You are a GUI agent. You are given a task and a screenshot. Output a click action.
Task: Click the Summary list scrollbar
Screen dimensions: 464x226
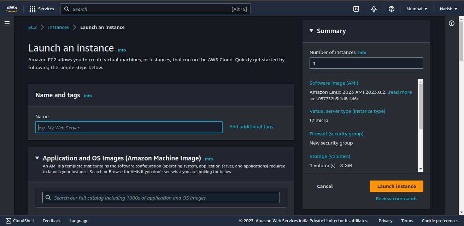[421, 106]
